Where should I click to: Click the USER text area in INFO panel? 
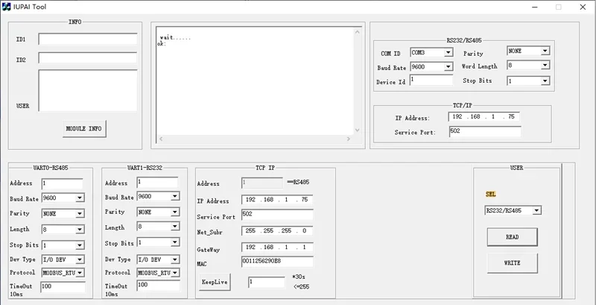point(88,90)
